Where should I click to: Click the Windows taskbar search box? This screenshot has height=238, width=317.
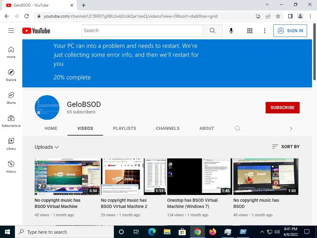pyautogui.click(x=64, y=232)
